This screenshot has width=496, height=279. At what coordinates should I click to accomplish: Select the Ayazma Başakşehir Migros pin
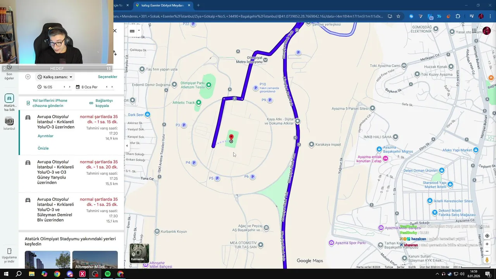(379, 149)
